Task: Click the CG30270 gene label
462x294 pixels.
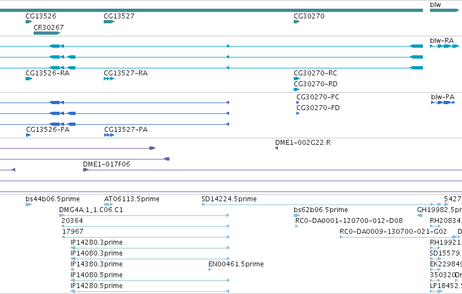Action: pos(309,16)
